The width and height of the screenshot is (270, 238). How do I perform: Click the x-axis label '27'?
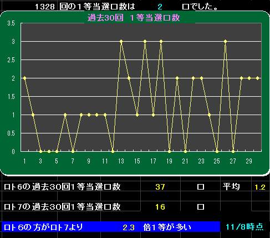coord(233,161)
